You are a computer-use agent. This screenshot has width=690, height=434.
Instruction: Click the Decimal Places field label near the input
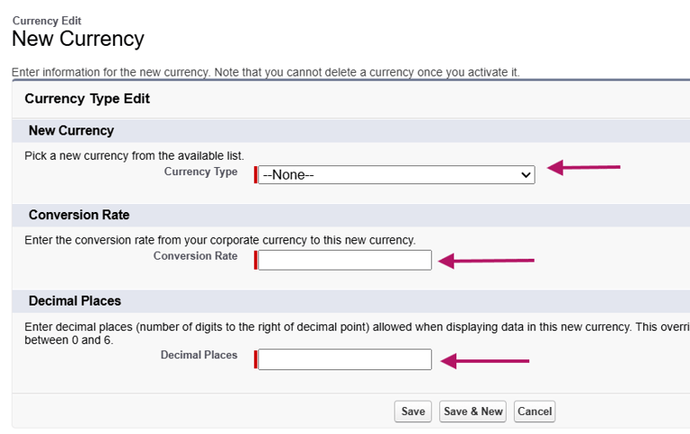(x=199, y=355)
